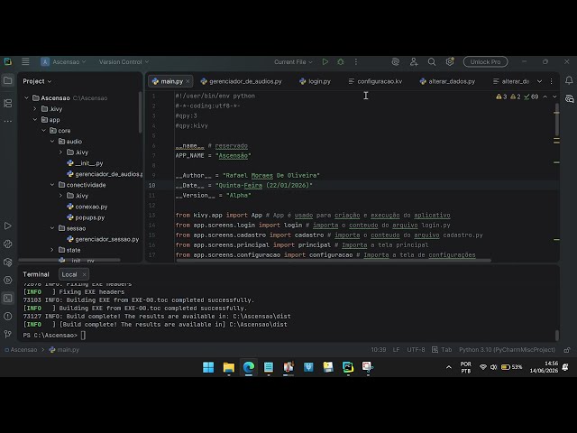This screenshot has width=577, height=433.
Task: Collapse the app folder
Action: [x=35, y=120]
